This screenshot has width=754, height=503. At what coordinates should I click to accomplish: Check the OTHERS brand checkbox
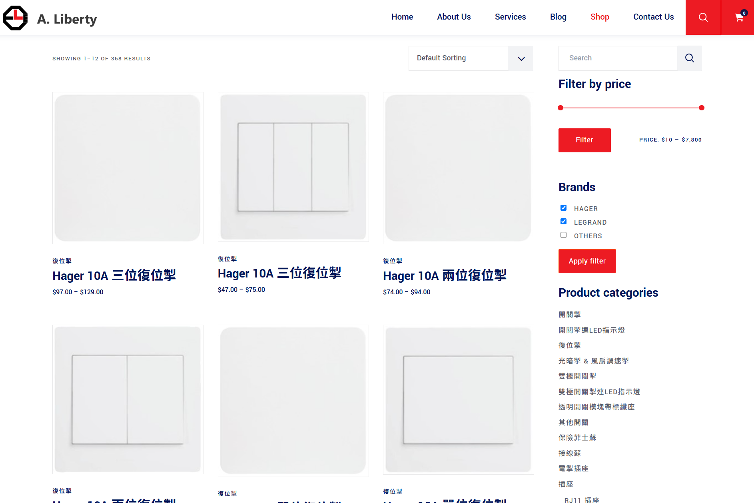(x=563, y=235)
